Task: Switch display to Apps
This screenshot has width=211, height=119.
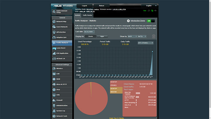Action: click(102, 36)
